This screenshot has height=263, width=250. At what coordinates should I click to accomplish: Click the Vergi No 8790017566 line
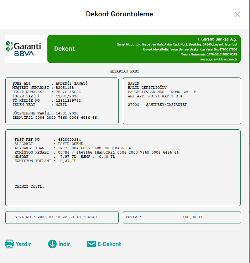click(190, 49)
